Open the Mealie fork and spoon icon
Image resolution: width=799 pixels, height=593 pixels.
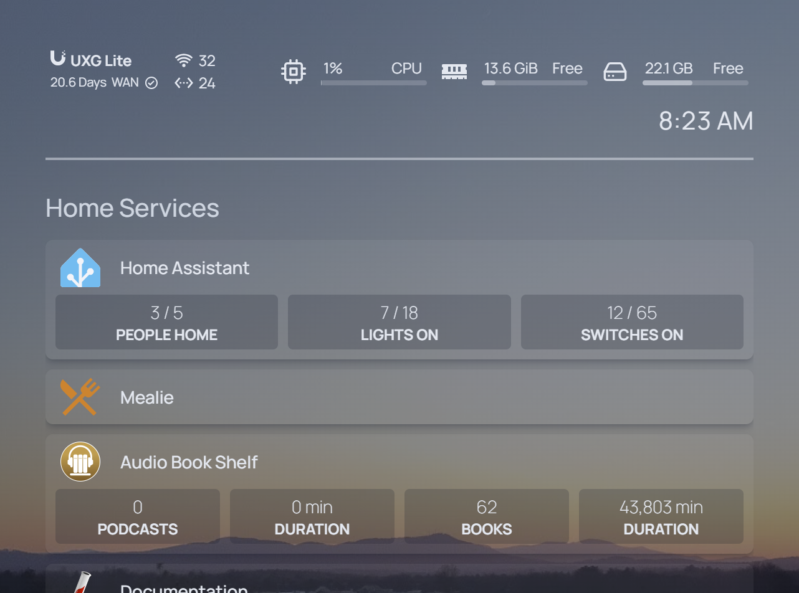click(80, 397)
